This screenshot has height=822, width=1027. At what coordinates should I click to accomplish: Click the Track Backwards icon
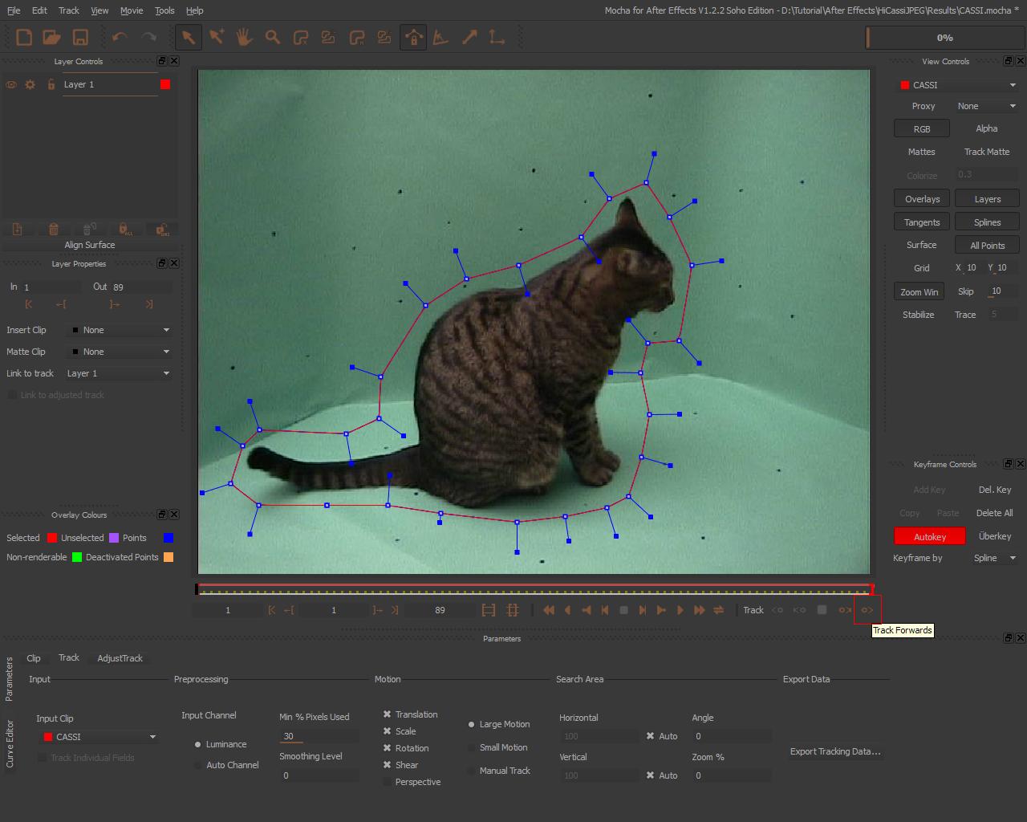[777, 610]
